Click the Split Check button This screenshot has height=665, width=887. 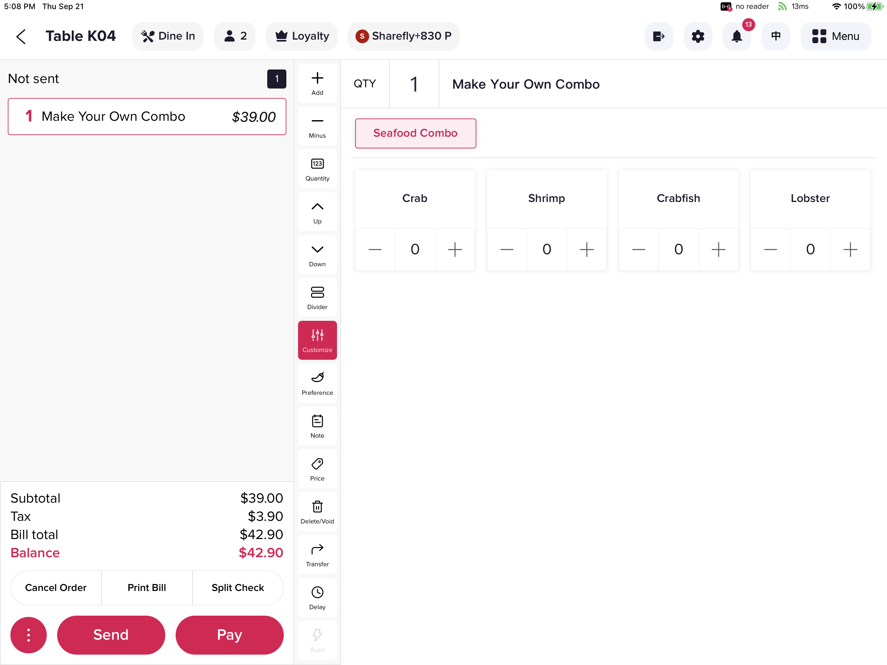coord(237,587)
